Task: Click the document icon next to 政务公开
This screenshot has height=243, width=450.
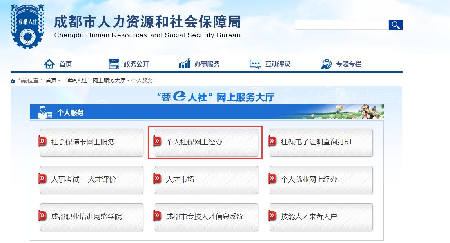Action: tap(114, 63)
